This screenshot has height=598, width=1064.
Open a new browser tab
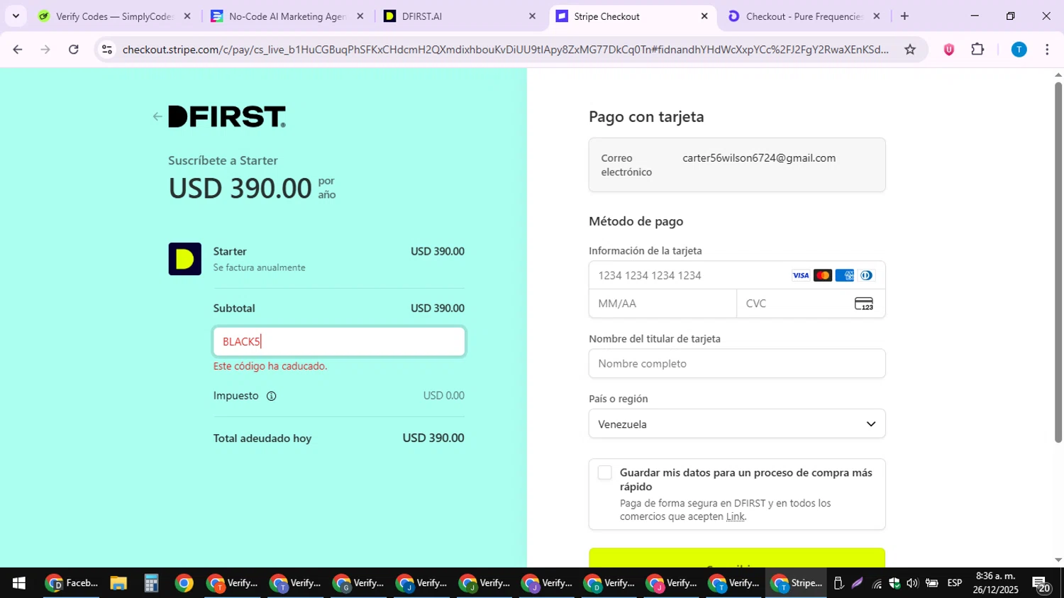(x=904, y=16)
